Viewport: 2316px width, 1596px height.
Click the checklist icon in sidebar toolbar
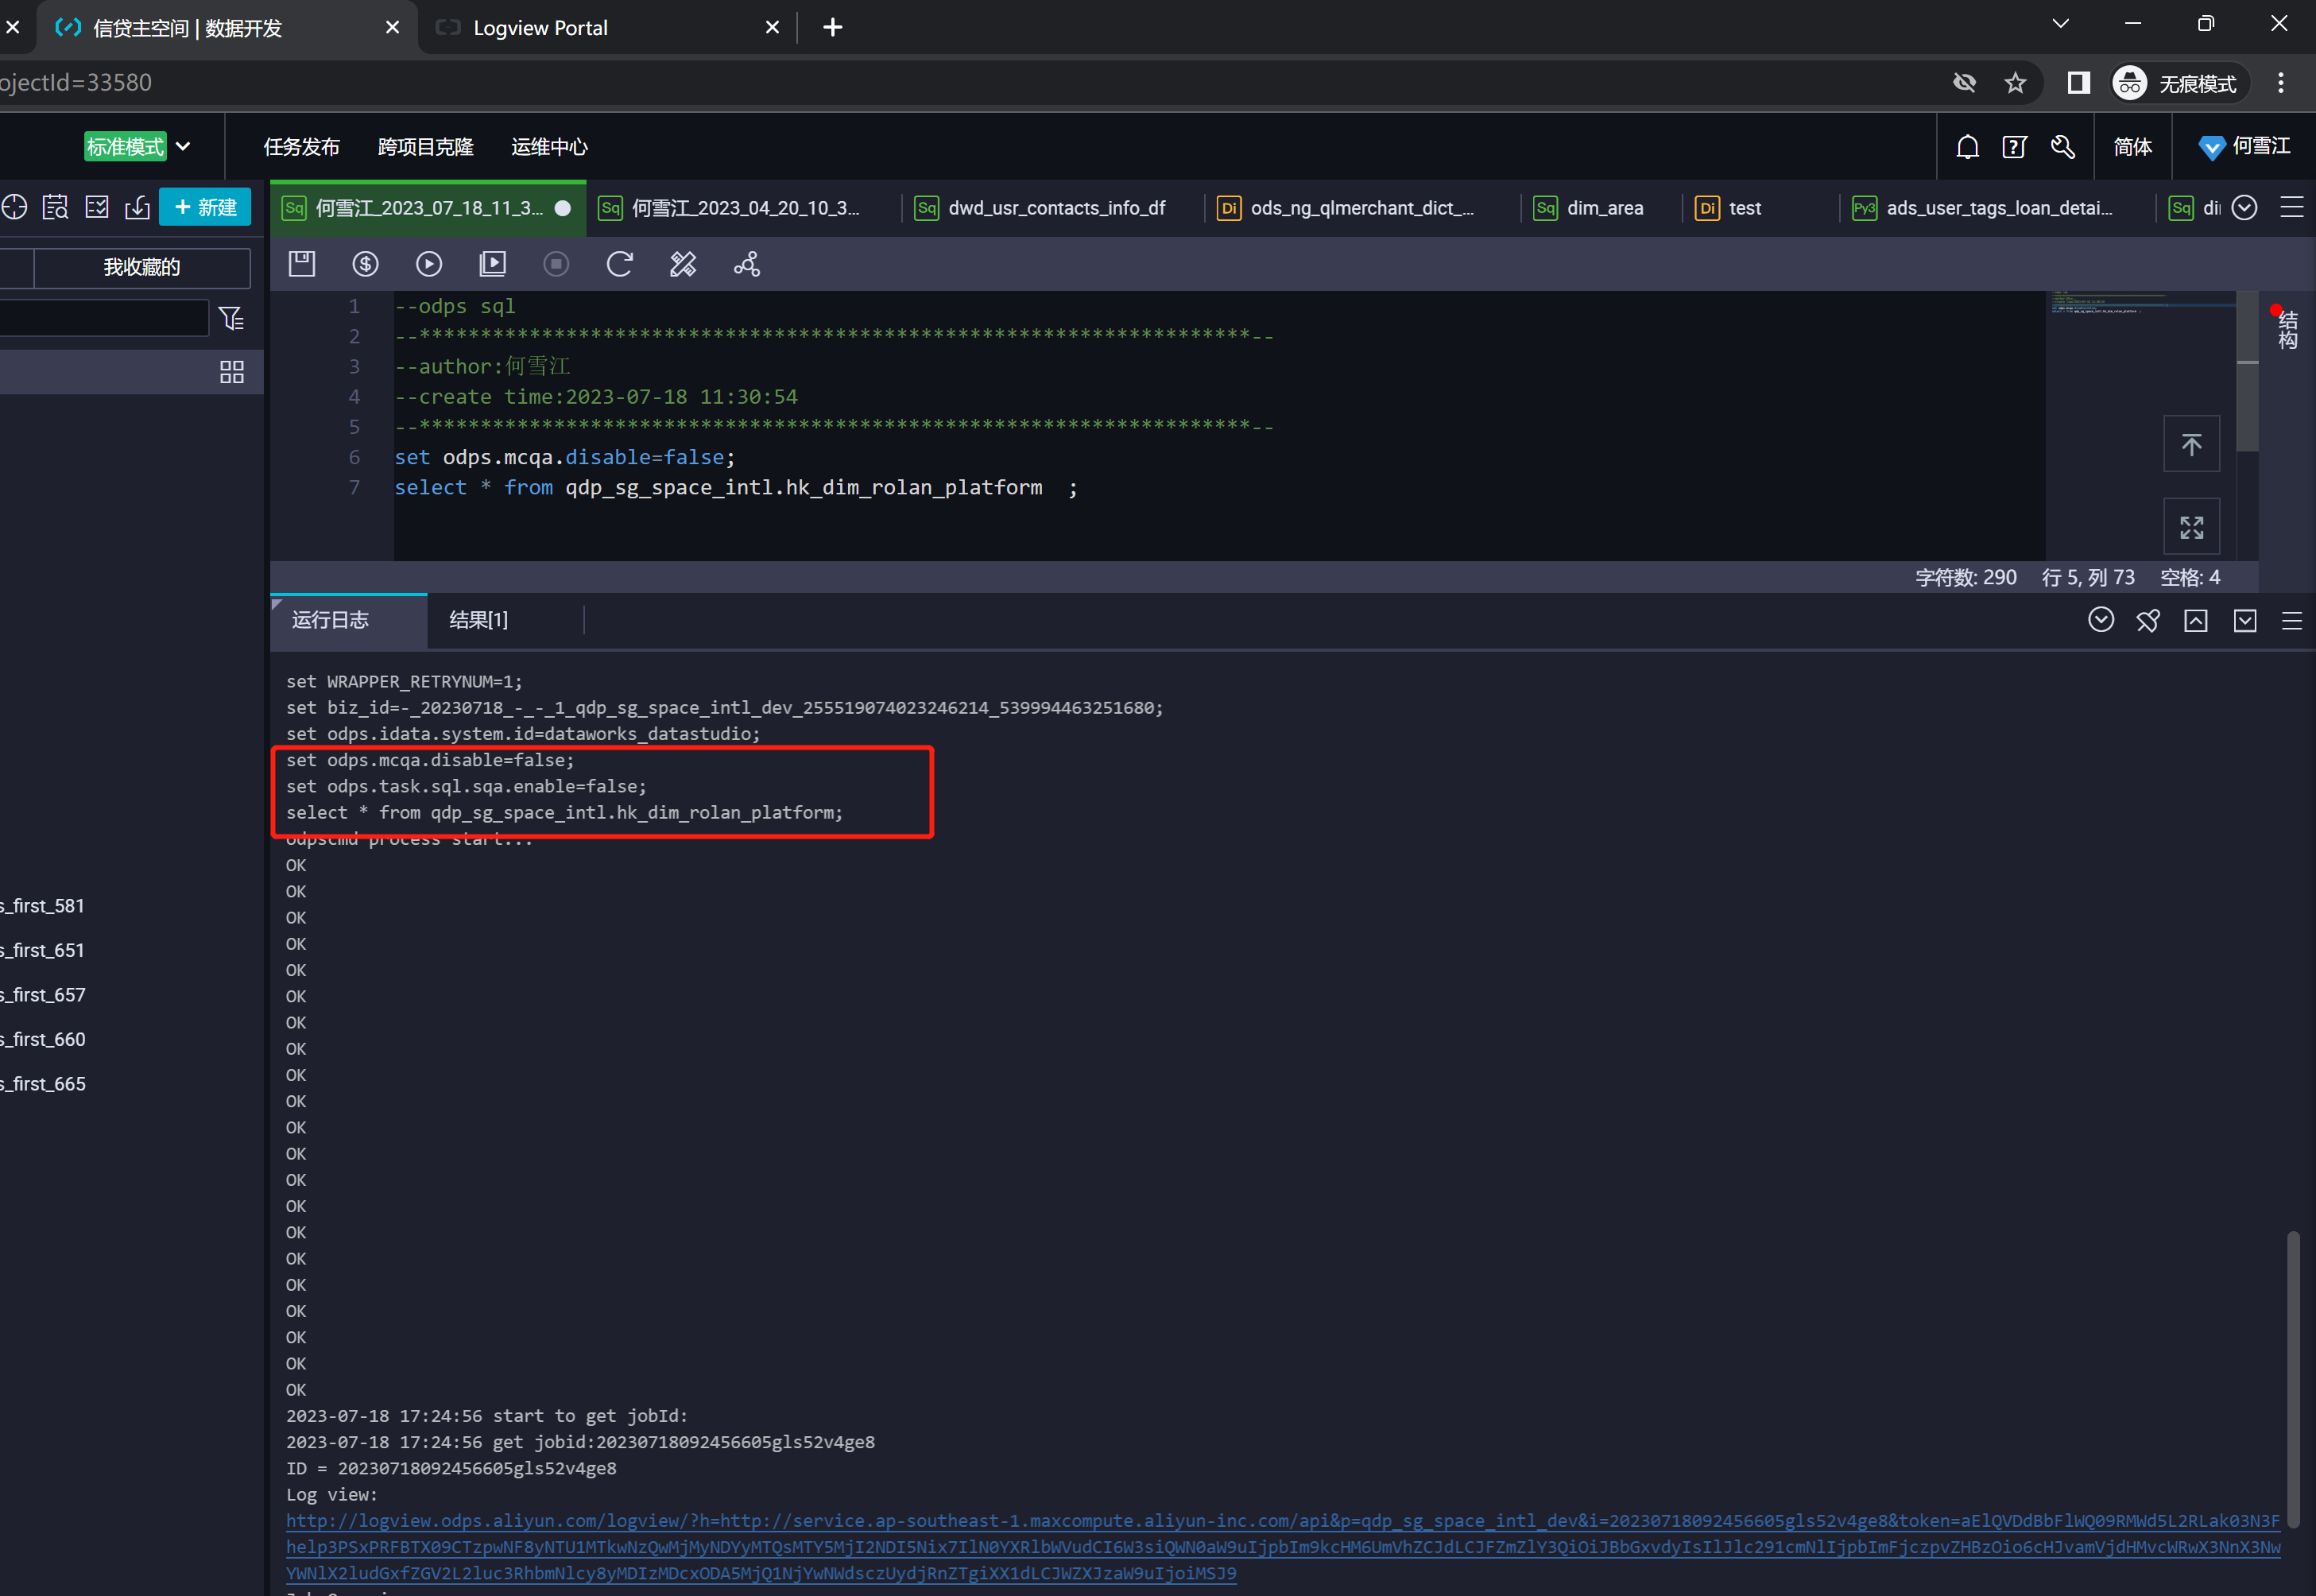(x=97, y=207)
